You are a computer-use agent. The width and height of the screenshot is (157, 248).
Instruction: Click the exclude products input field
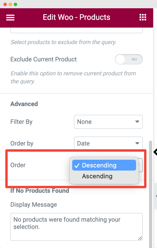[x=77, y=30]
